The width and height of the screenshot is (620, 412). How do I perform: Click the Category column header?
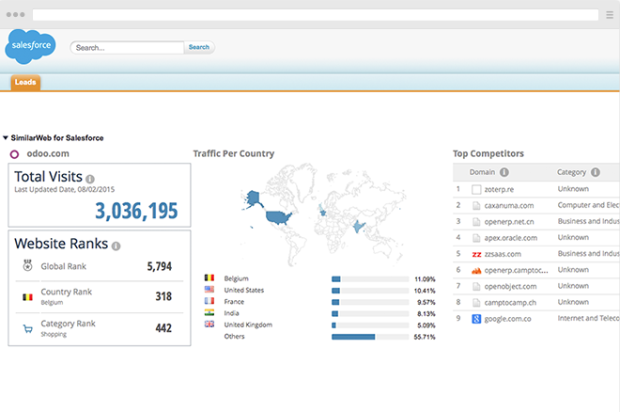(x=571, y=172)
